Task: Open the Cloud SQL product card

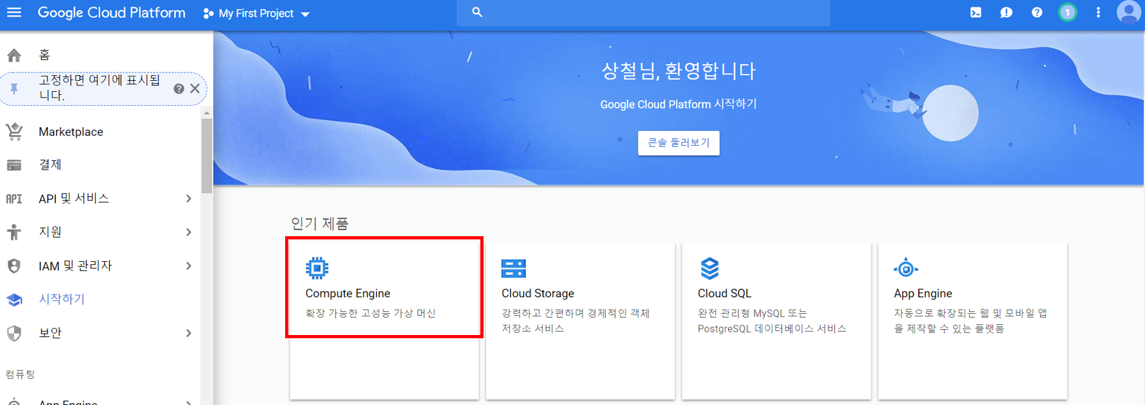Action: [776, 321]
